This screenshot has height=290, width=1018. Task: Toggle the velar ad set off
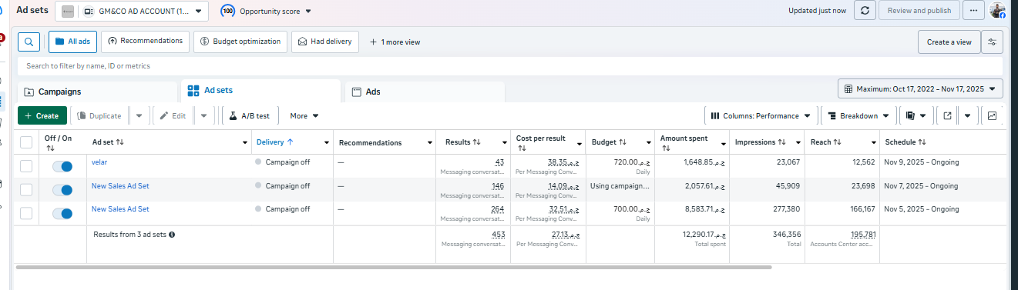point(62,166)
